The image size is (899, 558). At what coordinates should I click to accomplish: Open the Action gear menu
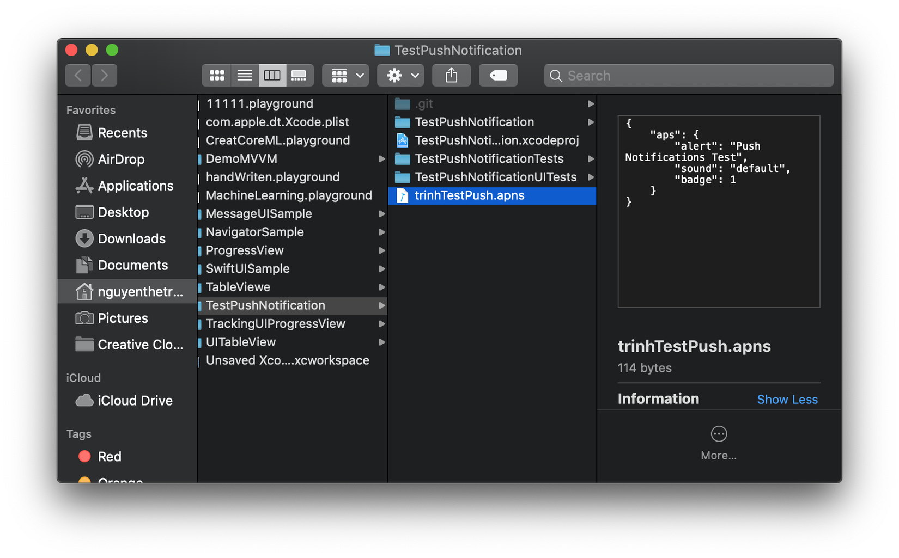(400, 76)
